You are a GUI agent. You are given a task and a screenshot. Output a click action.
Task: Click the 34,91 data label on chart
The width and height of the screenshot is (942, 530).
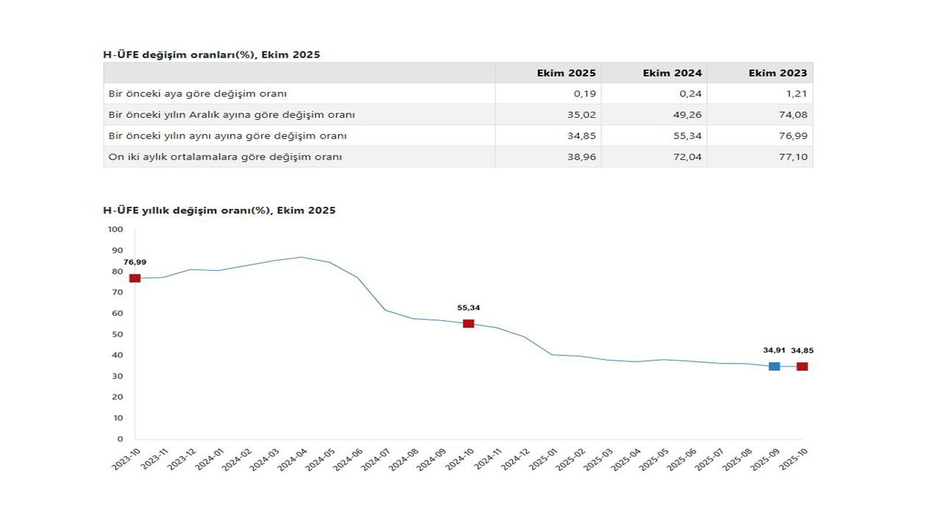(774, 350)
